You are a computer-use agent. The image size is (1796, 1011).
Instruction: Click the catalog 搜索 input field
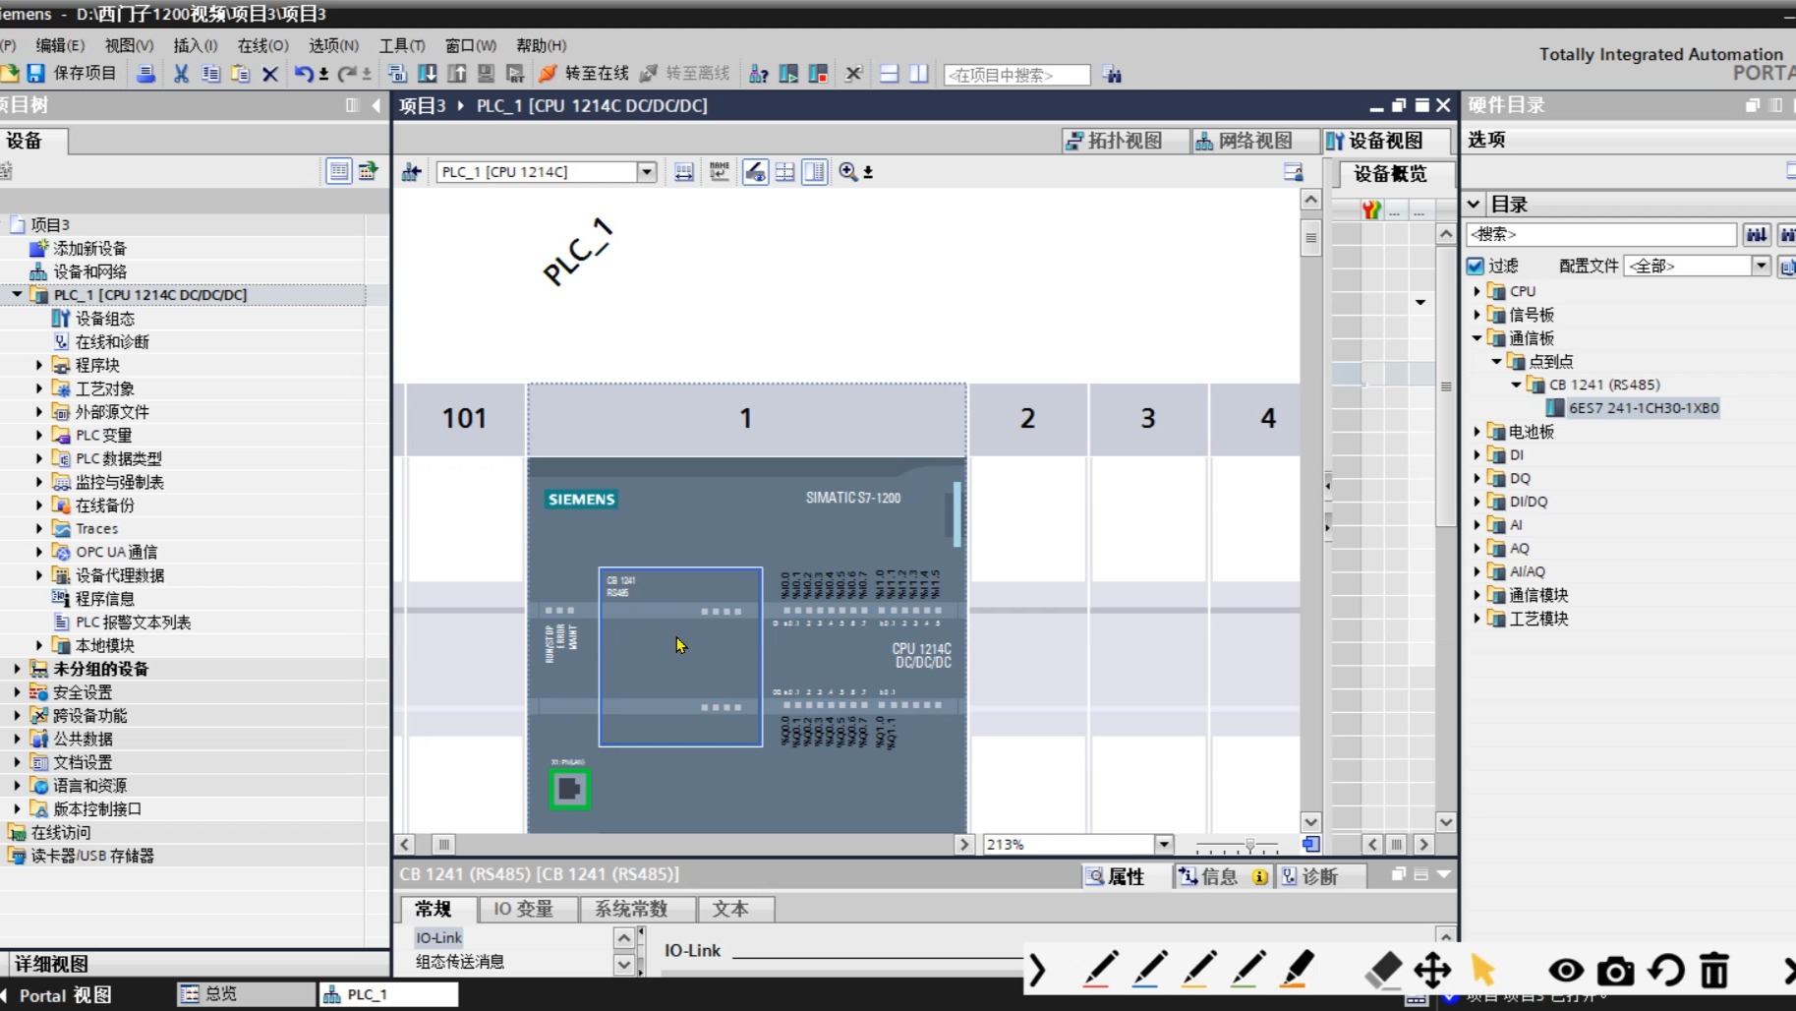(1600, 234)
